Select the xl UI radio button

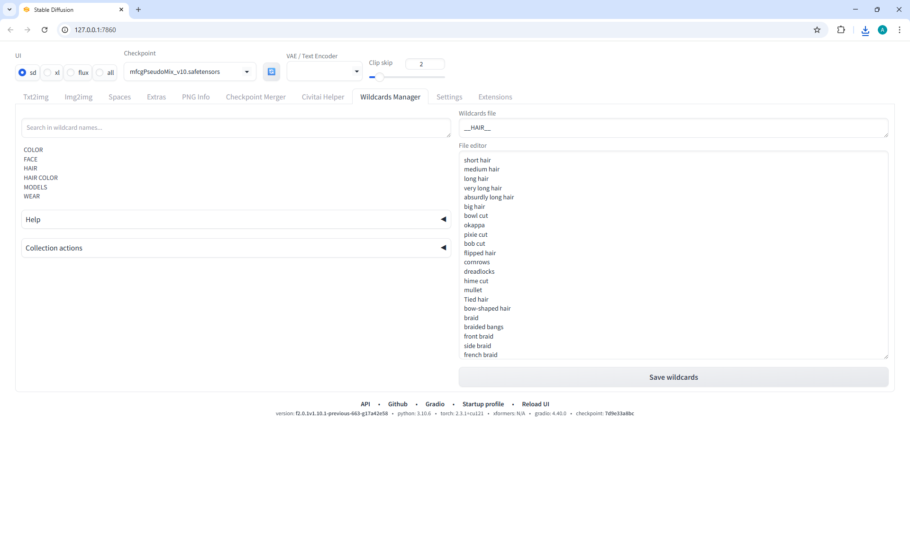[x=48, y=72]
